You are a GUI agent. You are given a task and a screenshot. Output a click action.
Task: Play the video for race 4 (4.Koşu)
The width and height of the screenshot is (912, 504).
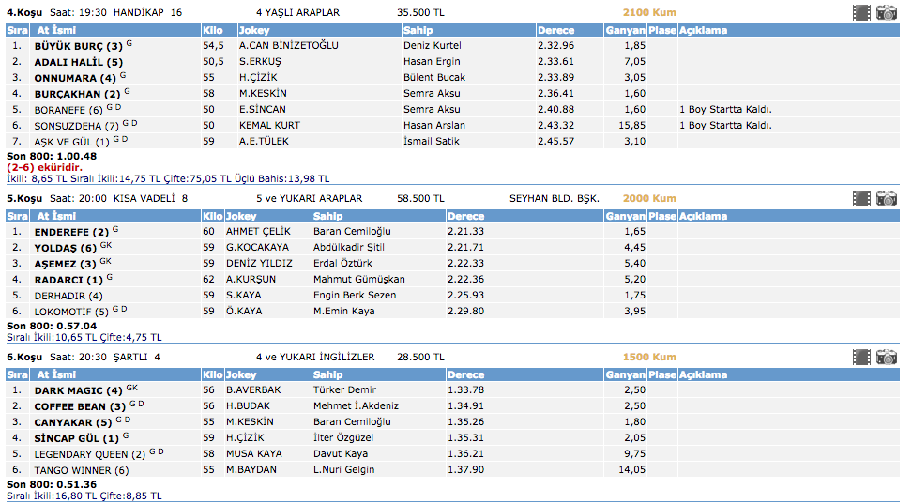coord(861,12)
